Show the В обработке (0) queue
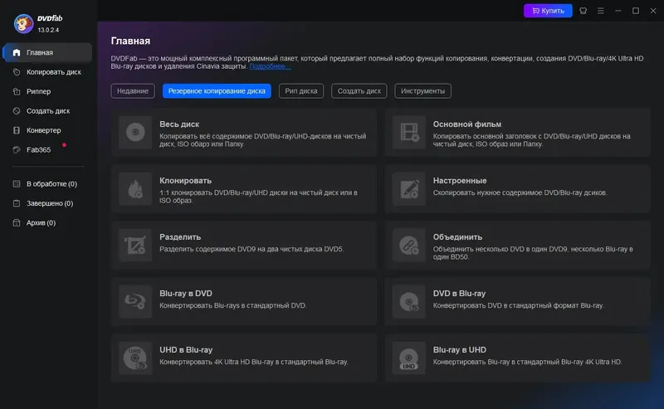Viewport: 664px width, 409px height. (x=51, y=183)
